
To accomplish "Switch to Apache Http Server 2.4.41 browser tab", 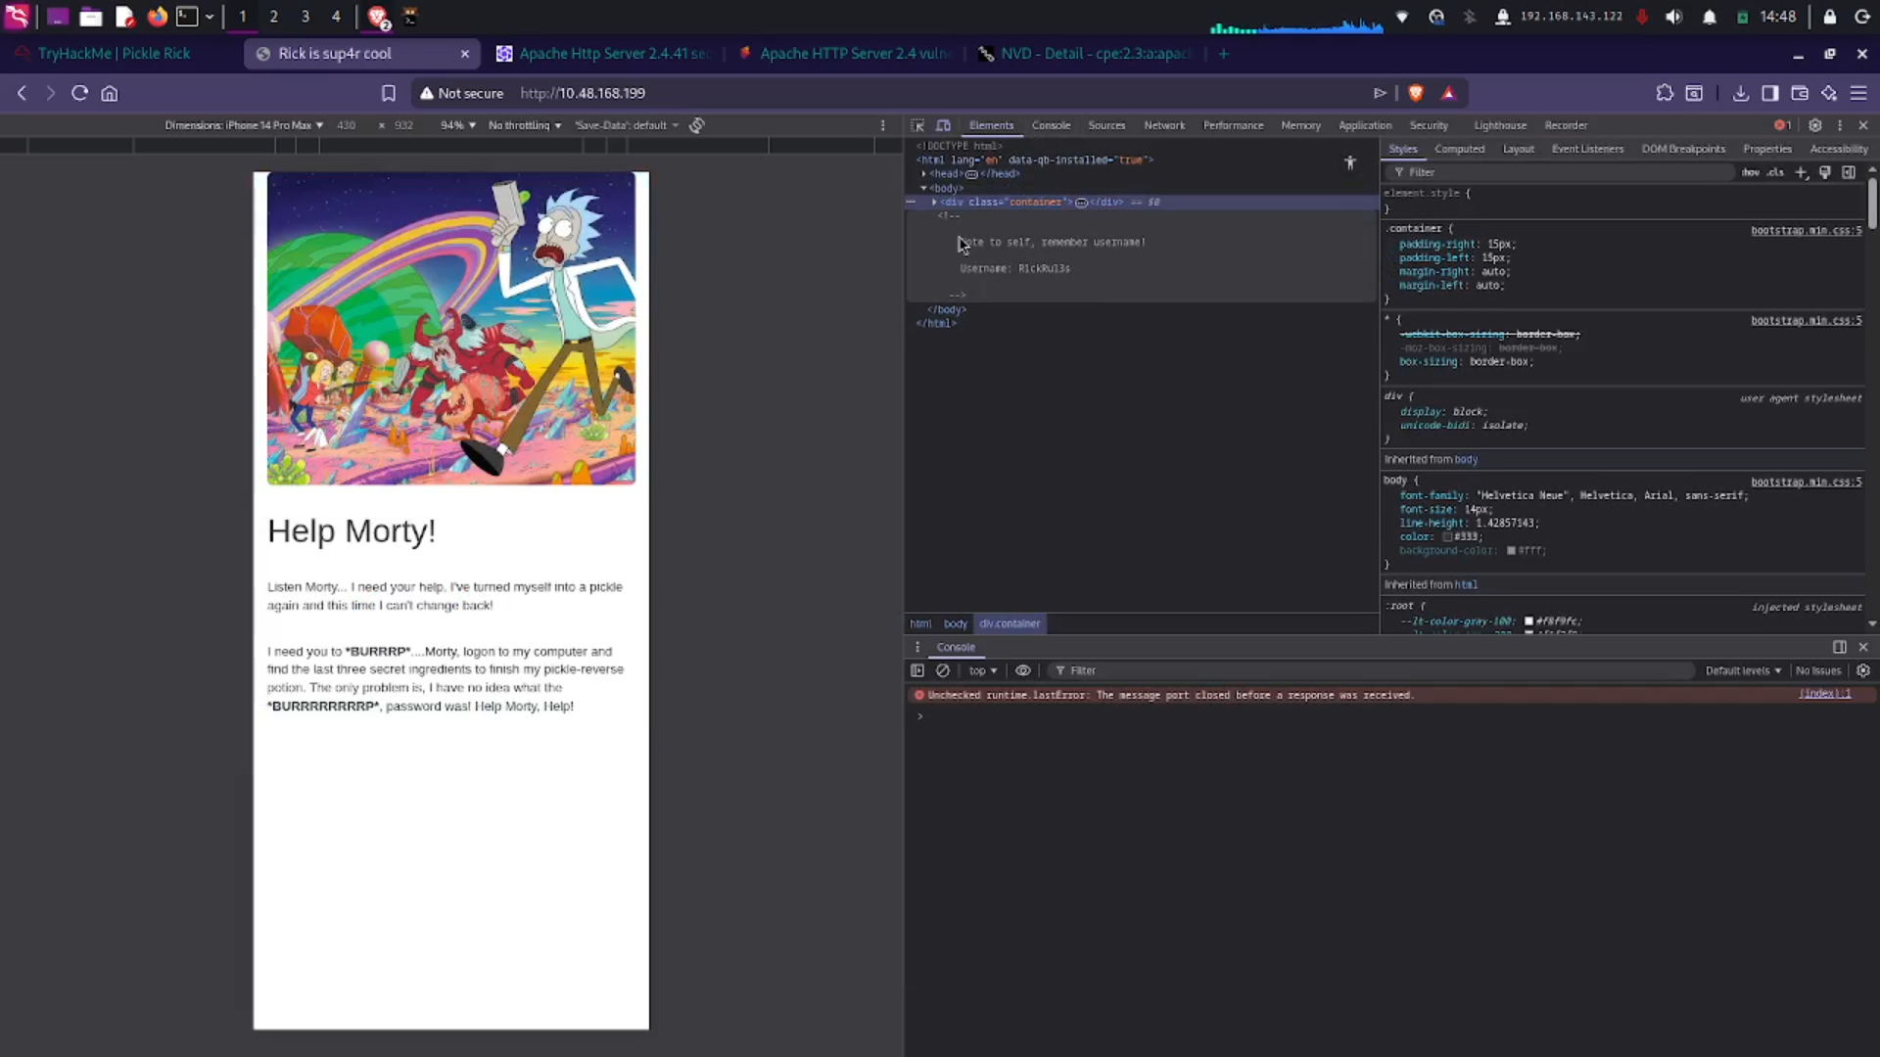I will [602, 54].
